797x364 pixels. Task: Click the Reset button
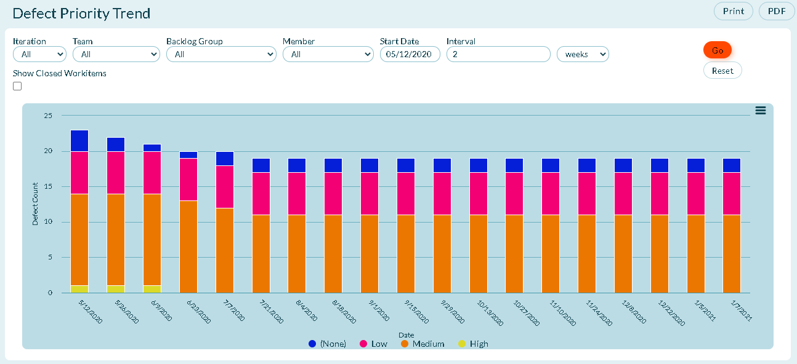(722, 71)
